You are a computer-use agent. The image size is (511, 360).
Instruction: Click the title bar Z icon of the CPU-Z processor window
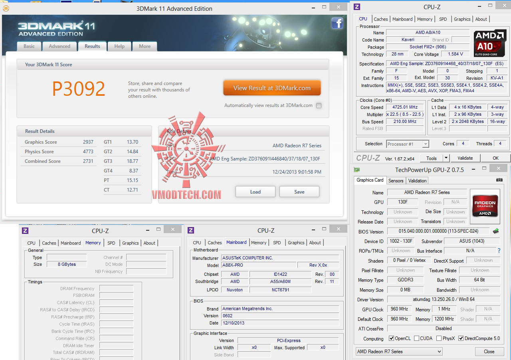tap(357, 7)
